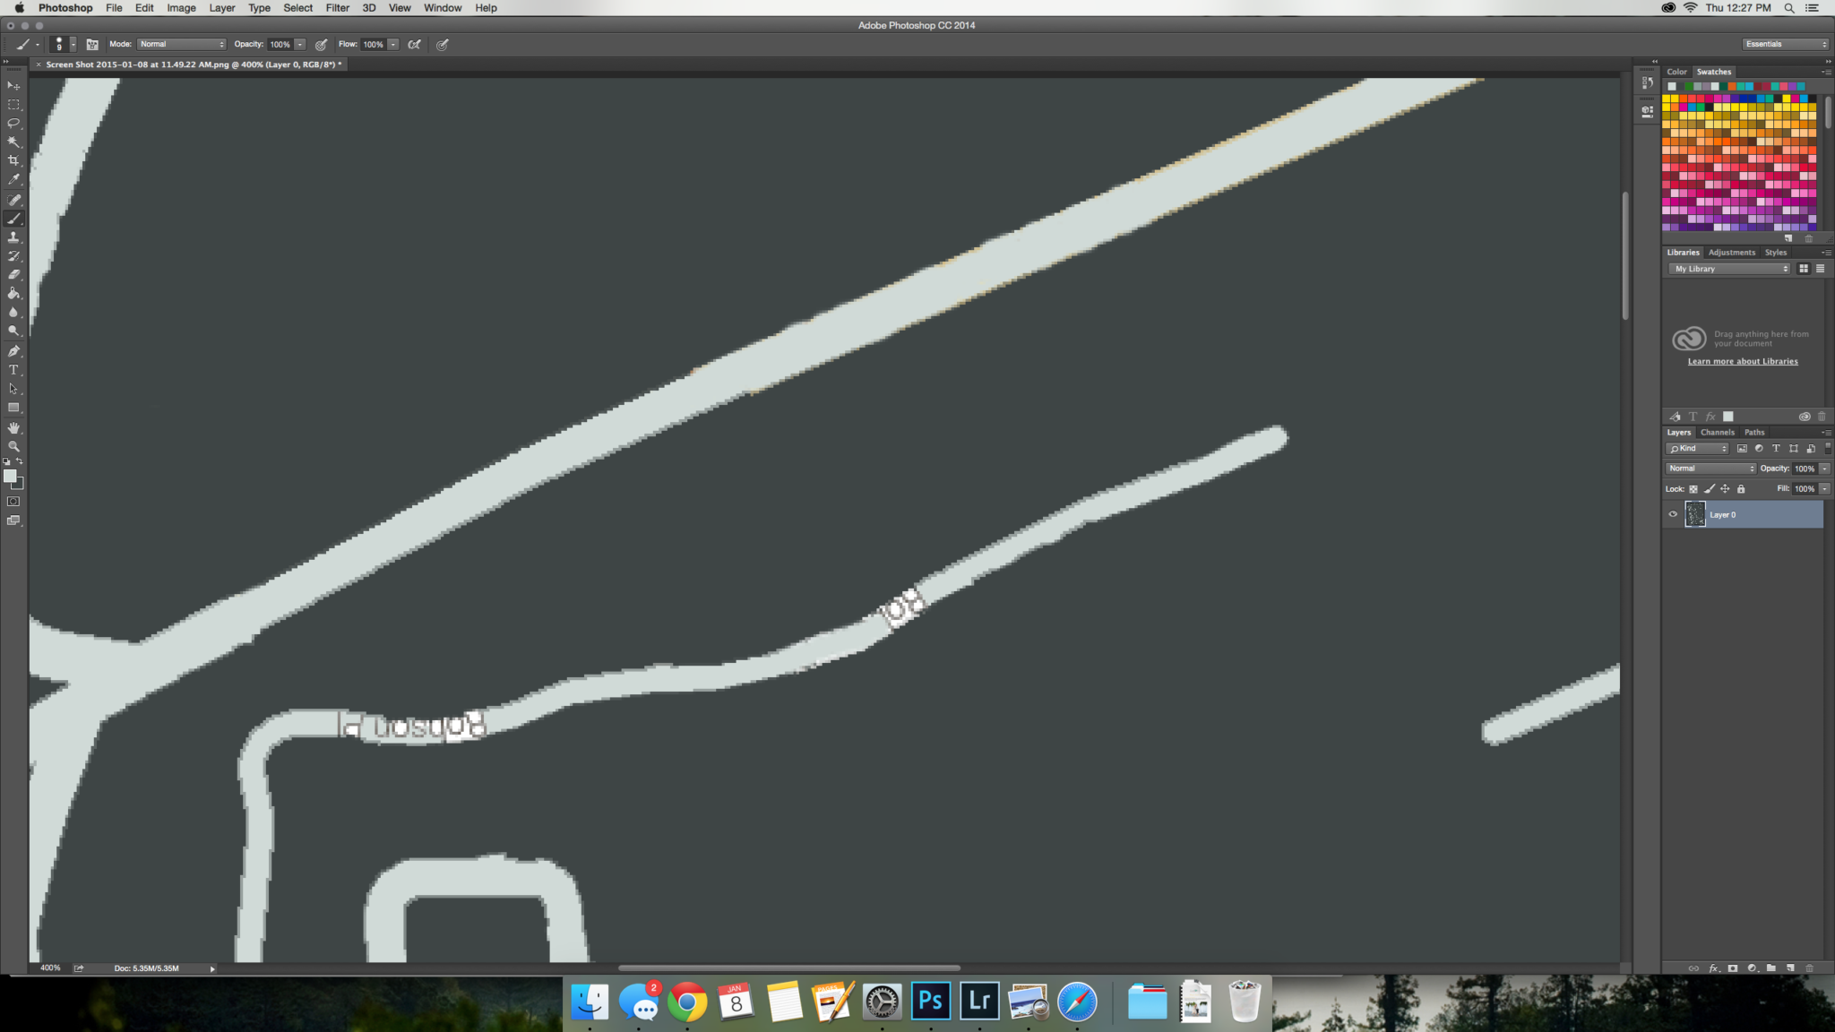Open Lightroom from the dock
Screen dimensions: 1835x1032
[x=979, y=1001]
